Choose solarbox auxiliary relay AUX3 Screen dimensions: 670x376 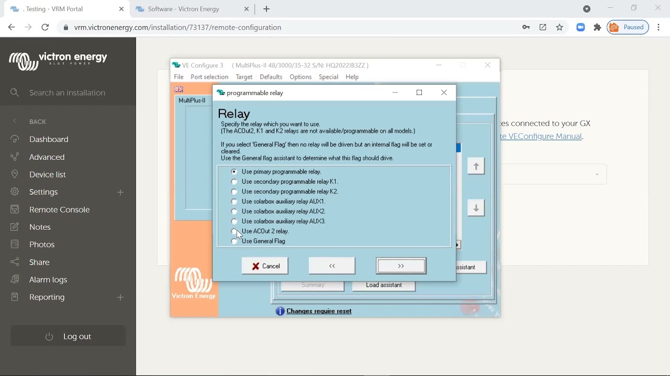234,221
